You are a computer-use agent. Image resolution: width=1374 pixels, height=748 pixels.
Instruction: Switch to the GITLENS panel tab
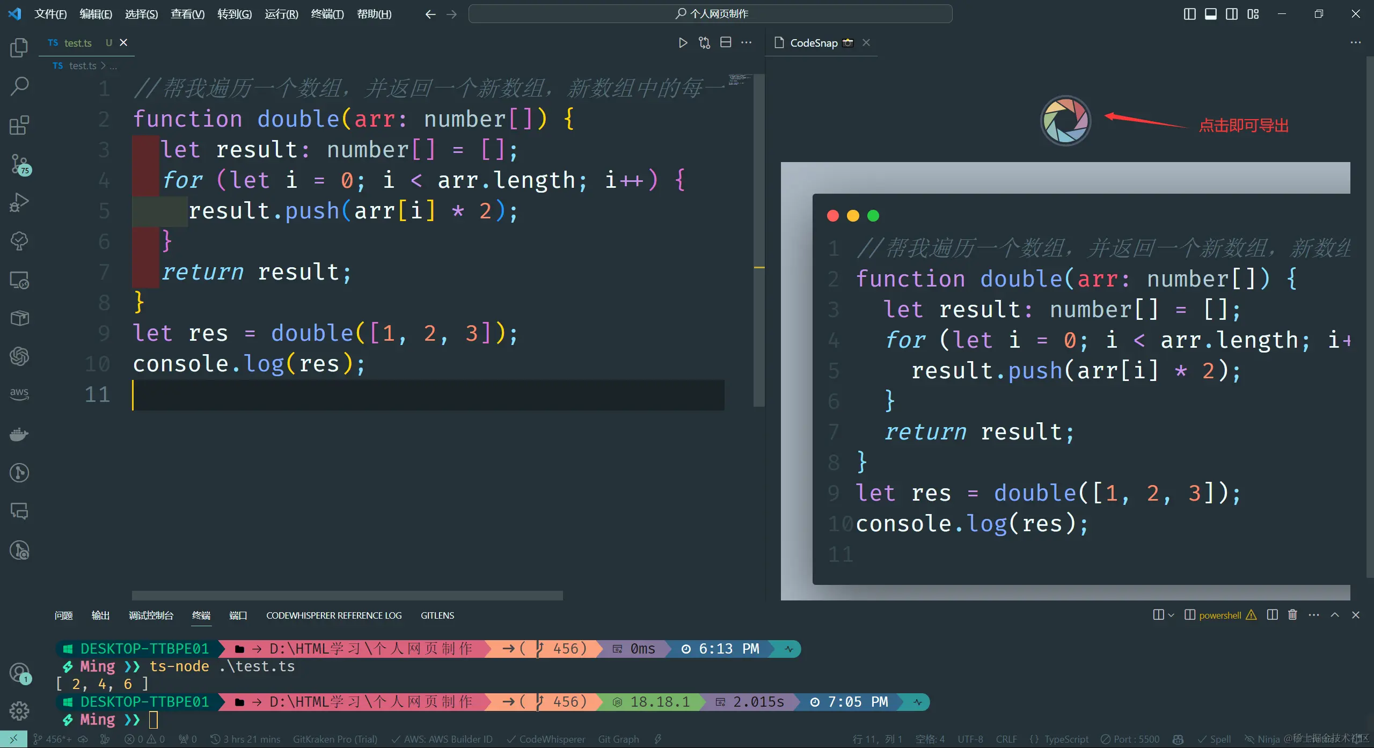tap(437, 615)
